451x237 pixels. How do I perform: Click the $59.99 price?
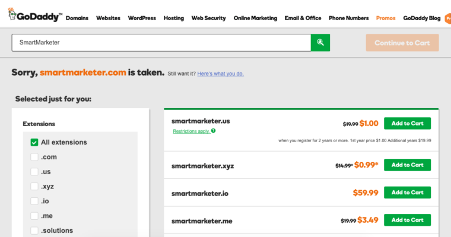click(x=366, y=193)
